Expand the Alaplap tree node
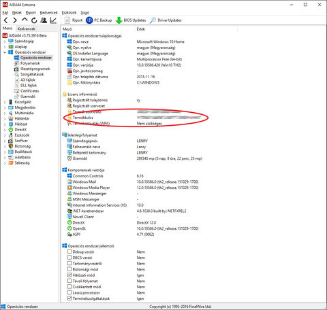The image size is (327, 310). (5, 47)
